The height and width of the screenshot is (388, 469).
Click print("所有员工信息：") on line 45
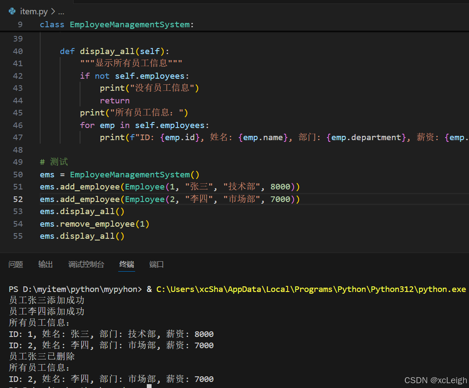pos(134,113)
